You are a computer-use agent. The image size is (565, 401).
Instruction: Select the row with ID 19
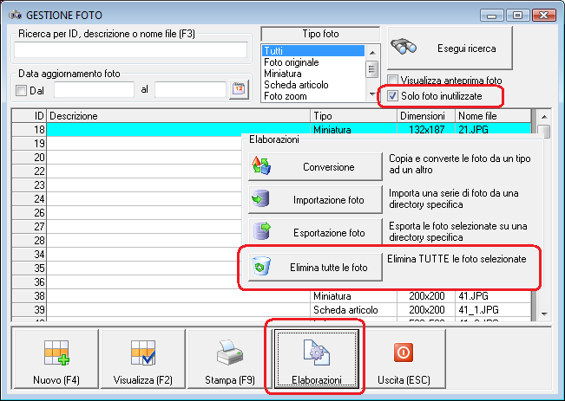127,144
